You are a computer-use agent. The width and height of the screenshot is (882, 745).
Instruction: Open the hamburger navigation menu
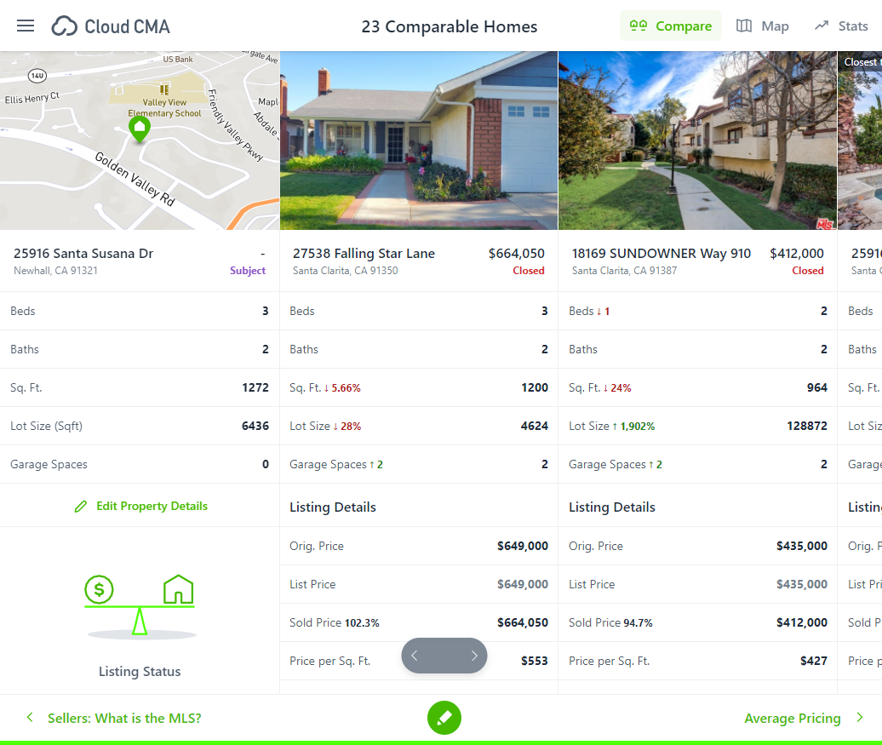[25, 26]
